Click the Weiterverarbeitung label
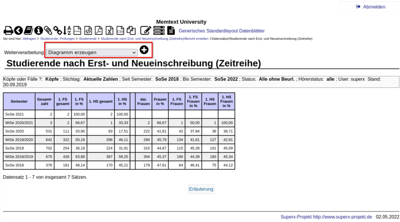Screen dimensions: 400x222 point(24,52)
